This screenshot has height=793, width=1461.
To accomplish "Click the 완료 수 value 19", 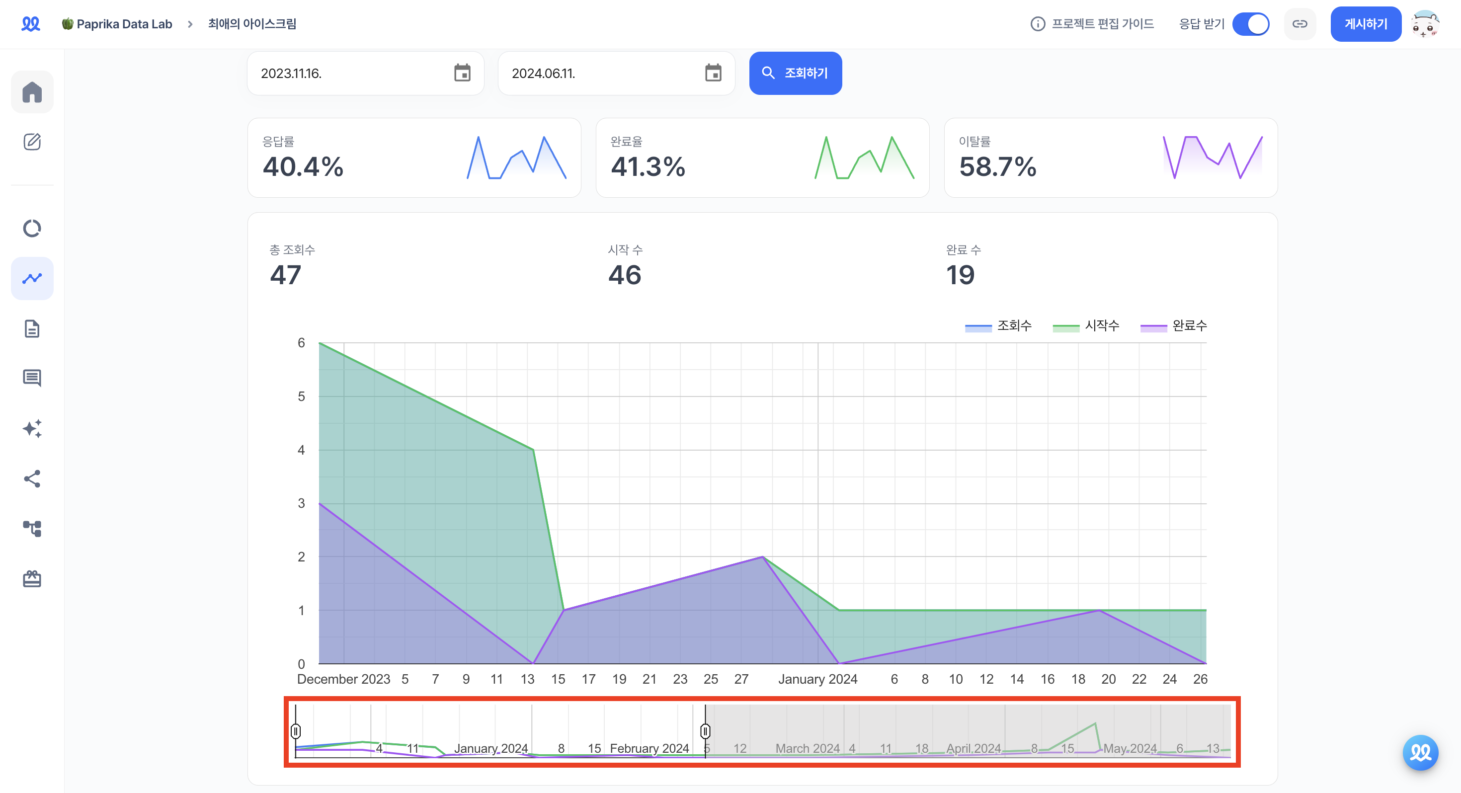I will coord(960,275).
